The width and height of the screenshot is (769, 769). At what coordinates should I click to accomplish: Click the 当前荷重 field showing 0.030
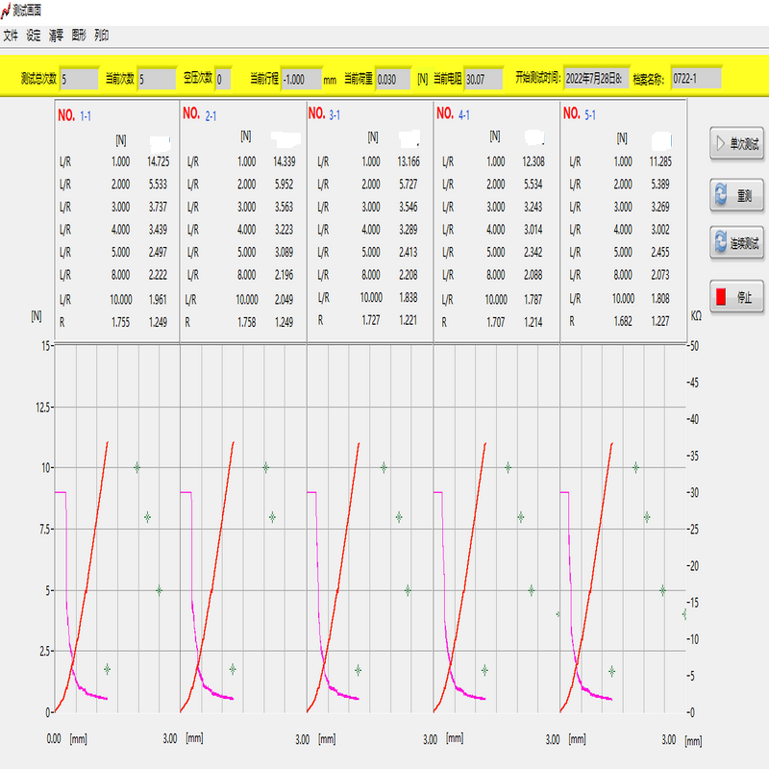tap(393, 79)
